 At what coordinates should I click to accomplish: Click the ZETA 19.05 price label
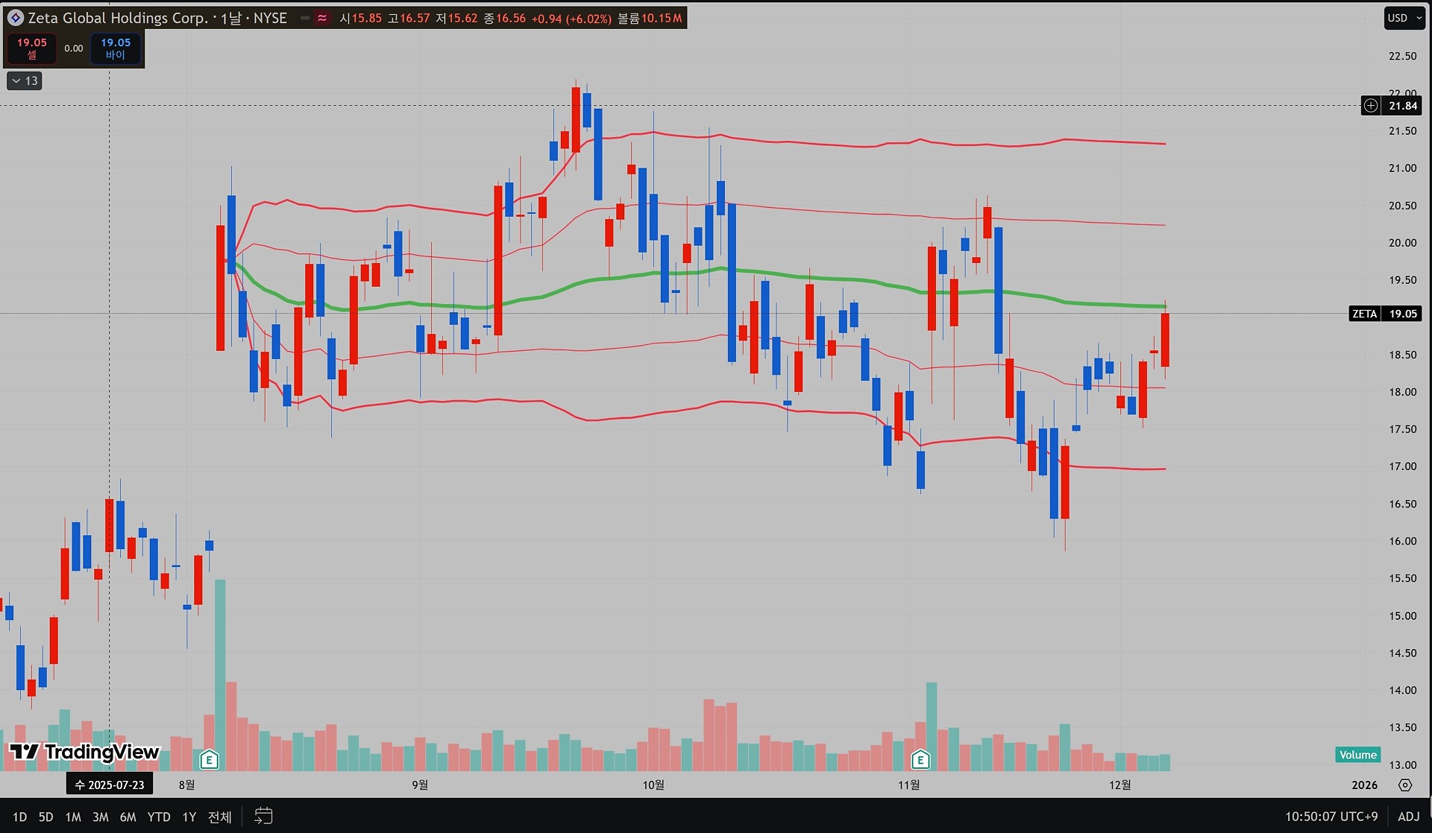[1385, 314]
